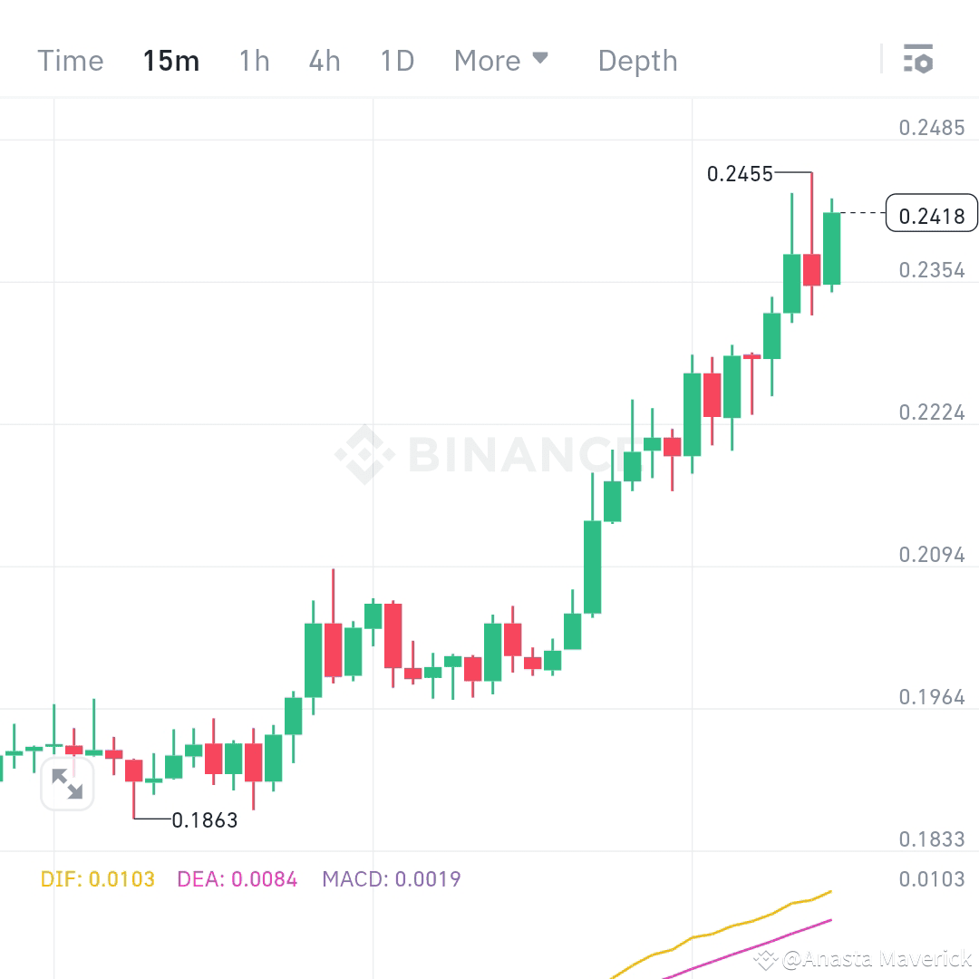Expand chart to fullscreen with arrows icon
Viewport: 979px width, 979px height.
[x=67, y=784]
